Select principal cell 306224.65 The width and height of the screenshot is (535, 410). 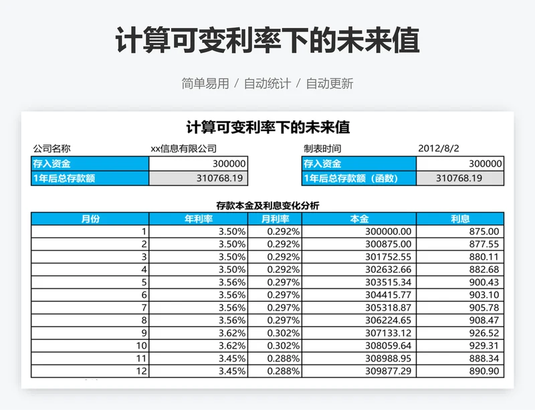click(x=359, y=320)
